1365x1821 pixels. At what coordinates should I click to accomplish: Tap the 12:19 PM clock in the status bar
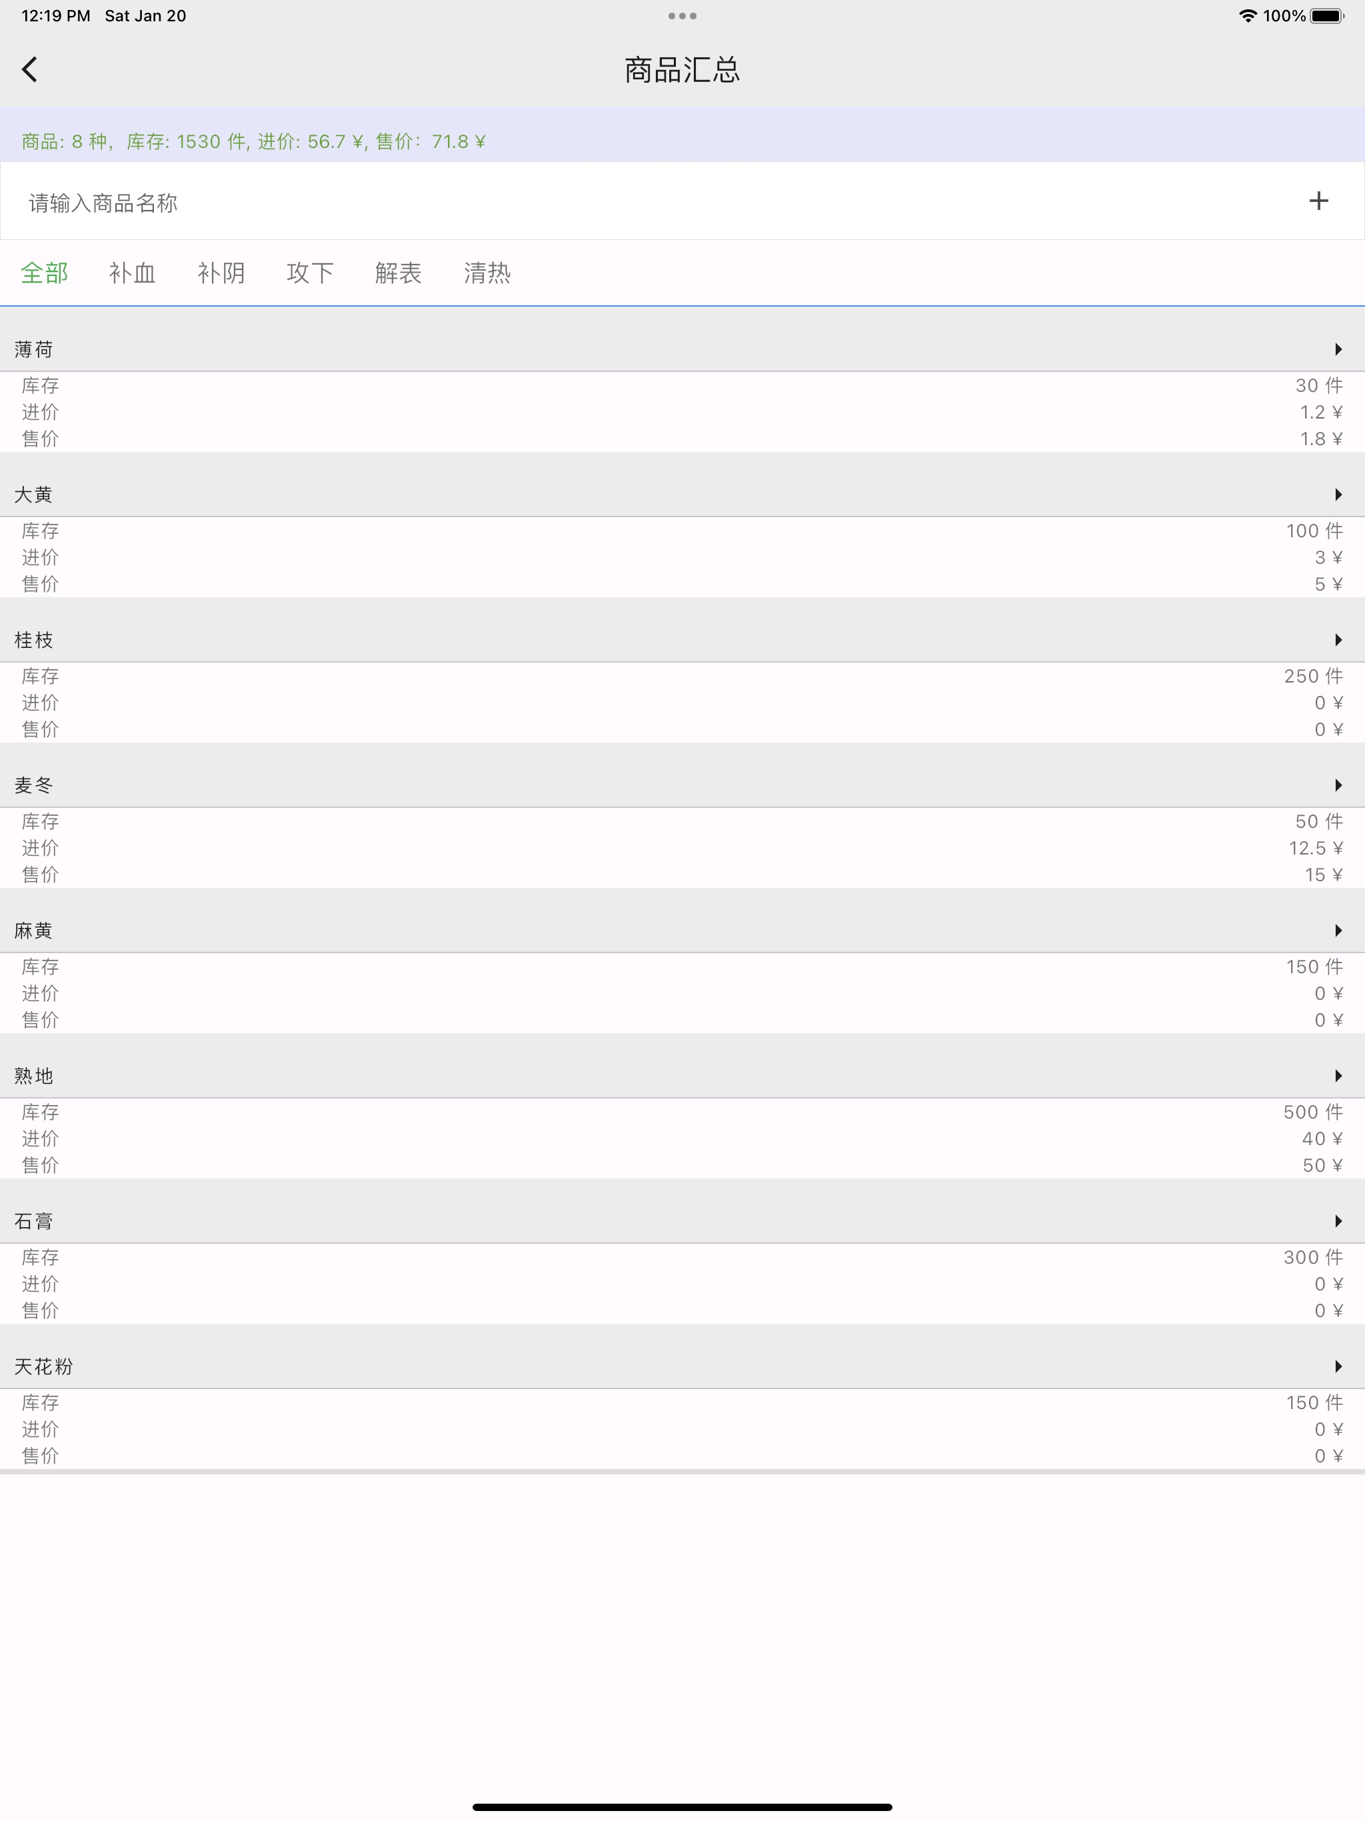[x=56, y=15]
